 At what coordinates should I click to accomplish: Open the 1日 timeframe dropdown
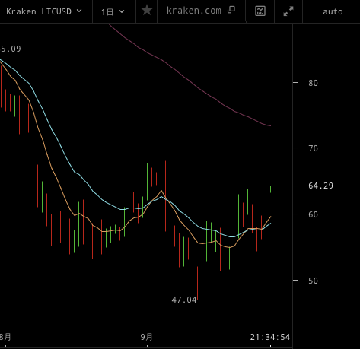(113, 11)
